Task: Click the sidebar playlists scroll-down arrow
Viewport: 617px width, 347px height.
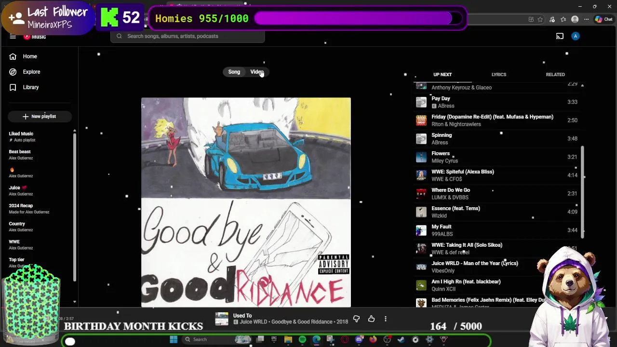Action: click(74, 302)
